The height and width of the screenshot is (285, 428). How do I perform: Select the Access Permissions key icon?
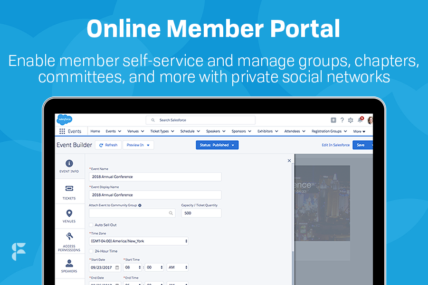(x=69, y=237)
